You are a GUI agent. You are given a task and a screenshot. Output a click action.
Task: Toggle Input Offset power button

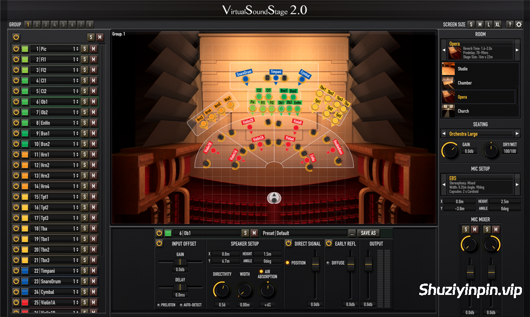pyautogui.click(x=159, y=243)
